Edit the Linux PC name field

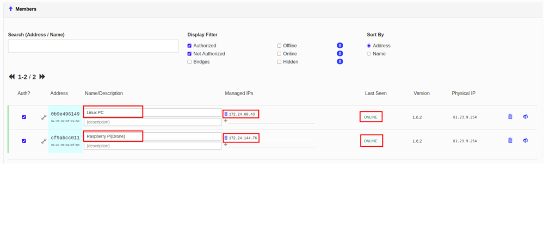coord(152,112)
